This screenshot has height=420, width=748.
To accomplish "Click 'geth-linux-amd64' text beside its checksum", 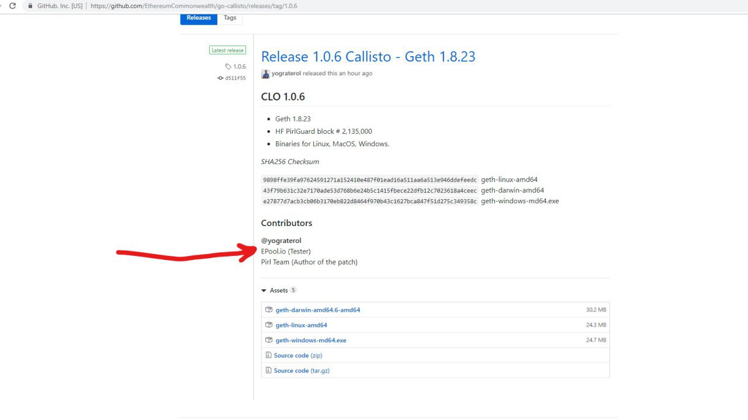I will pyautogui.click(x=509, y=180).
